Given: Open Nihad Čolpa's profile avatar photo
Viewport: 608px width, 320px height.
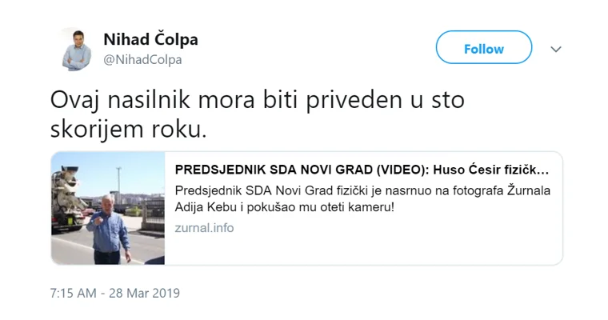Looking at the screenshot, I should tap(76, 50).
